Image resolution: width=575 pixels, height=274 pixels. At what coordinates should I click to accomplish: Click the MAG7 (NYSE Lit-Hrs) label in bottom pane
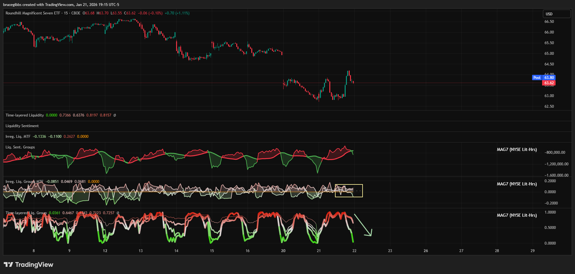click(x=516, y=215)
